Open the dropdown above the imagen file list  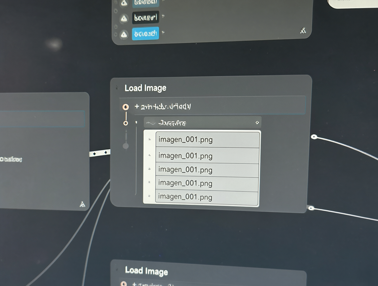point(202,123)
